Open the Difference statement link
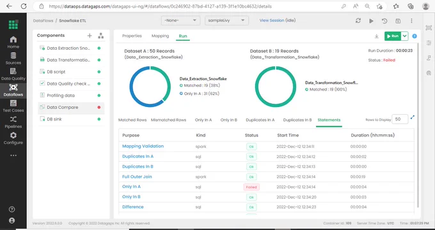Image resolution: width=435 pixels, height=230 pixels. click(133, 207)
